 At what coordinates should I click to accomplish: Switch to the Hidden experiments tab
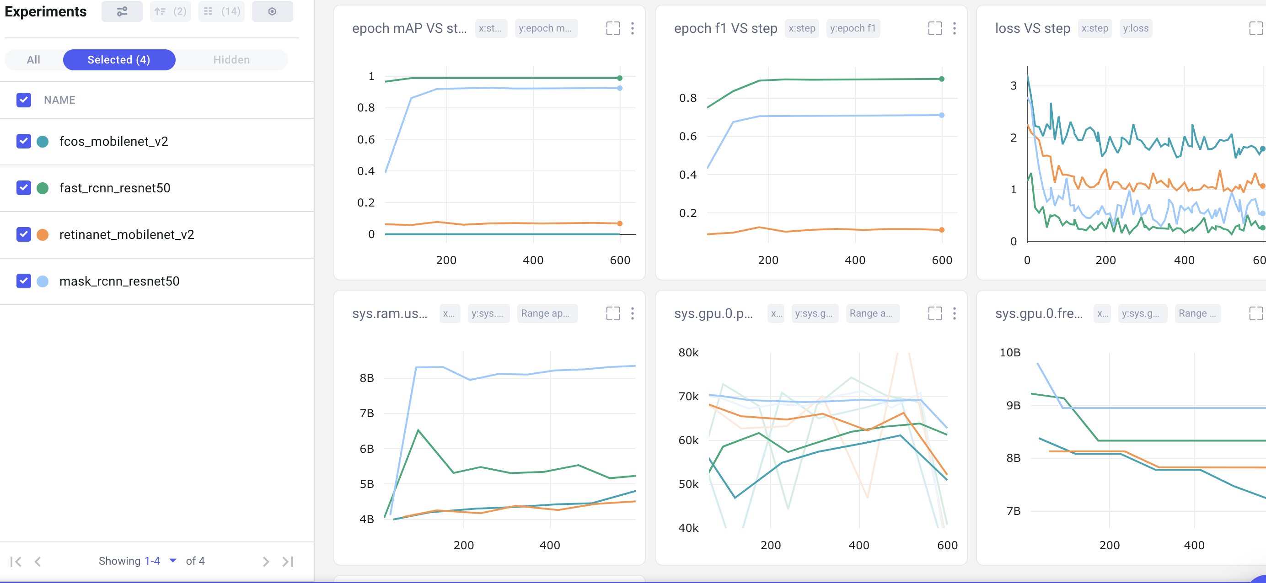coord(231,60)
